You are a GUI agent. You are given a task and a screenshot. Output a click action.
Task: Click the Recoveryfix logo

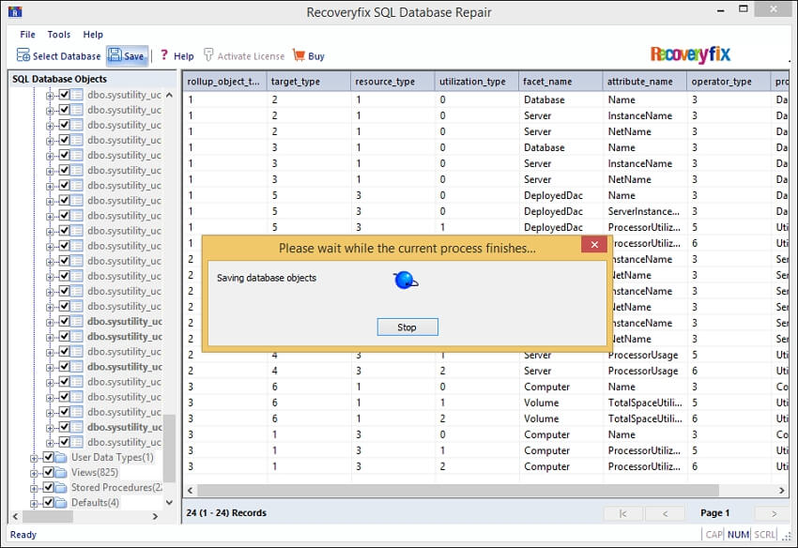[x=690, y=53]
